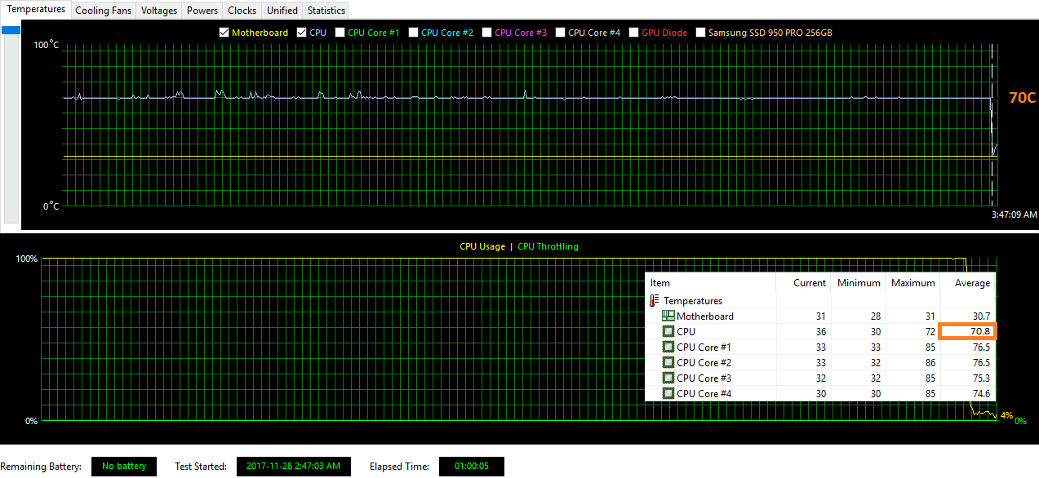Open the Statistics tab
Image resolution: width=1039 pixels, height=478 pixels.
[326, 11]
